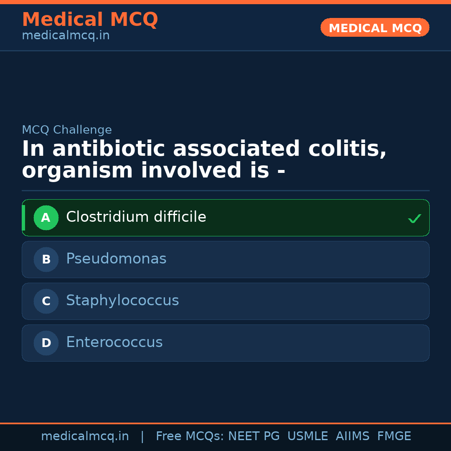Click the circled letter B badge
451x451 pixels.
click(x=46, y=259)
